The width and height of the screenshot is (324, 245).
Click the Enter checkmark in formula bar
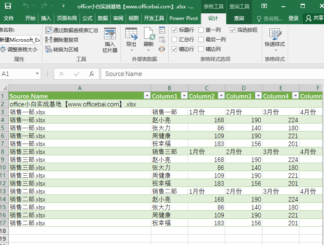[x=77, y=74]
